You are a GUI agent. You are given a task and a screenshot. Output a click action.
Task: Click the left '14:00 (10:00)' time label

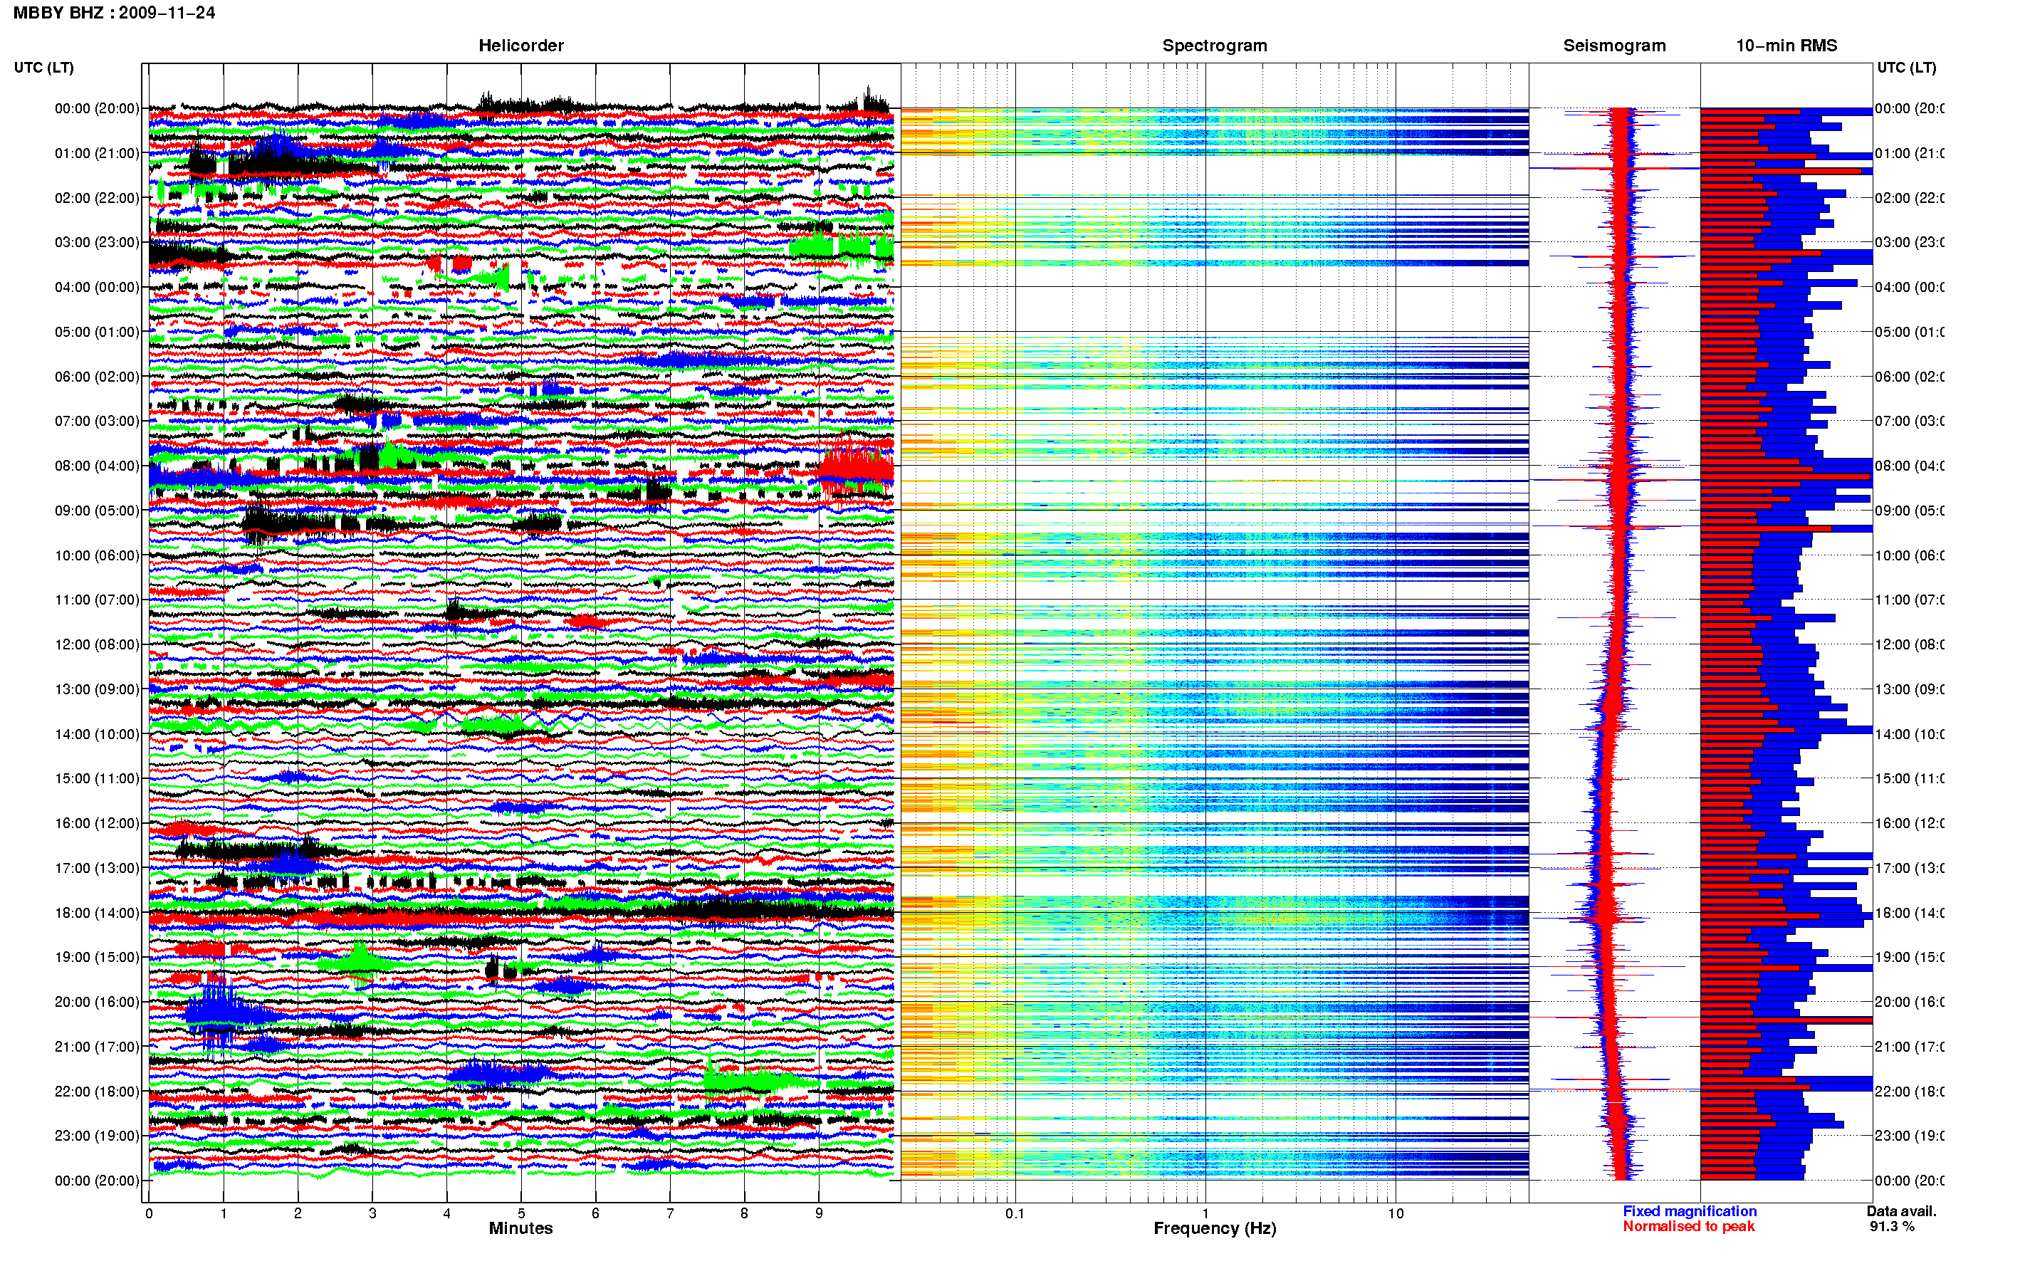click(x=97, y=734)
